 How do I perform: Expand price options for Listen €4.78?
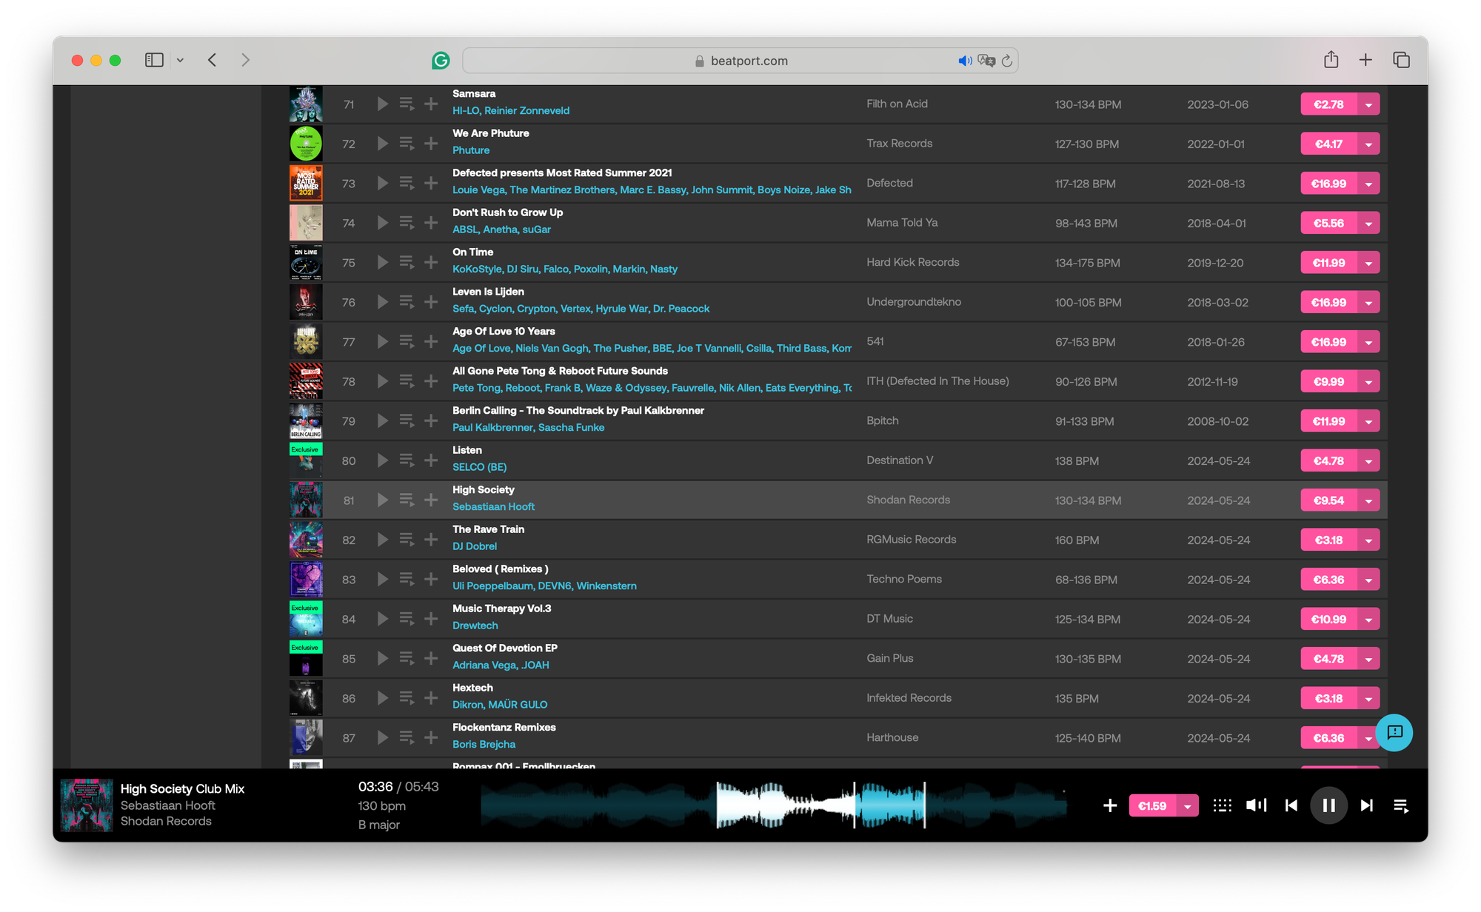coord(1368,461)
